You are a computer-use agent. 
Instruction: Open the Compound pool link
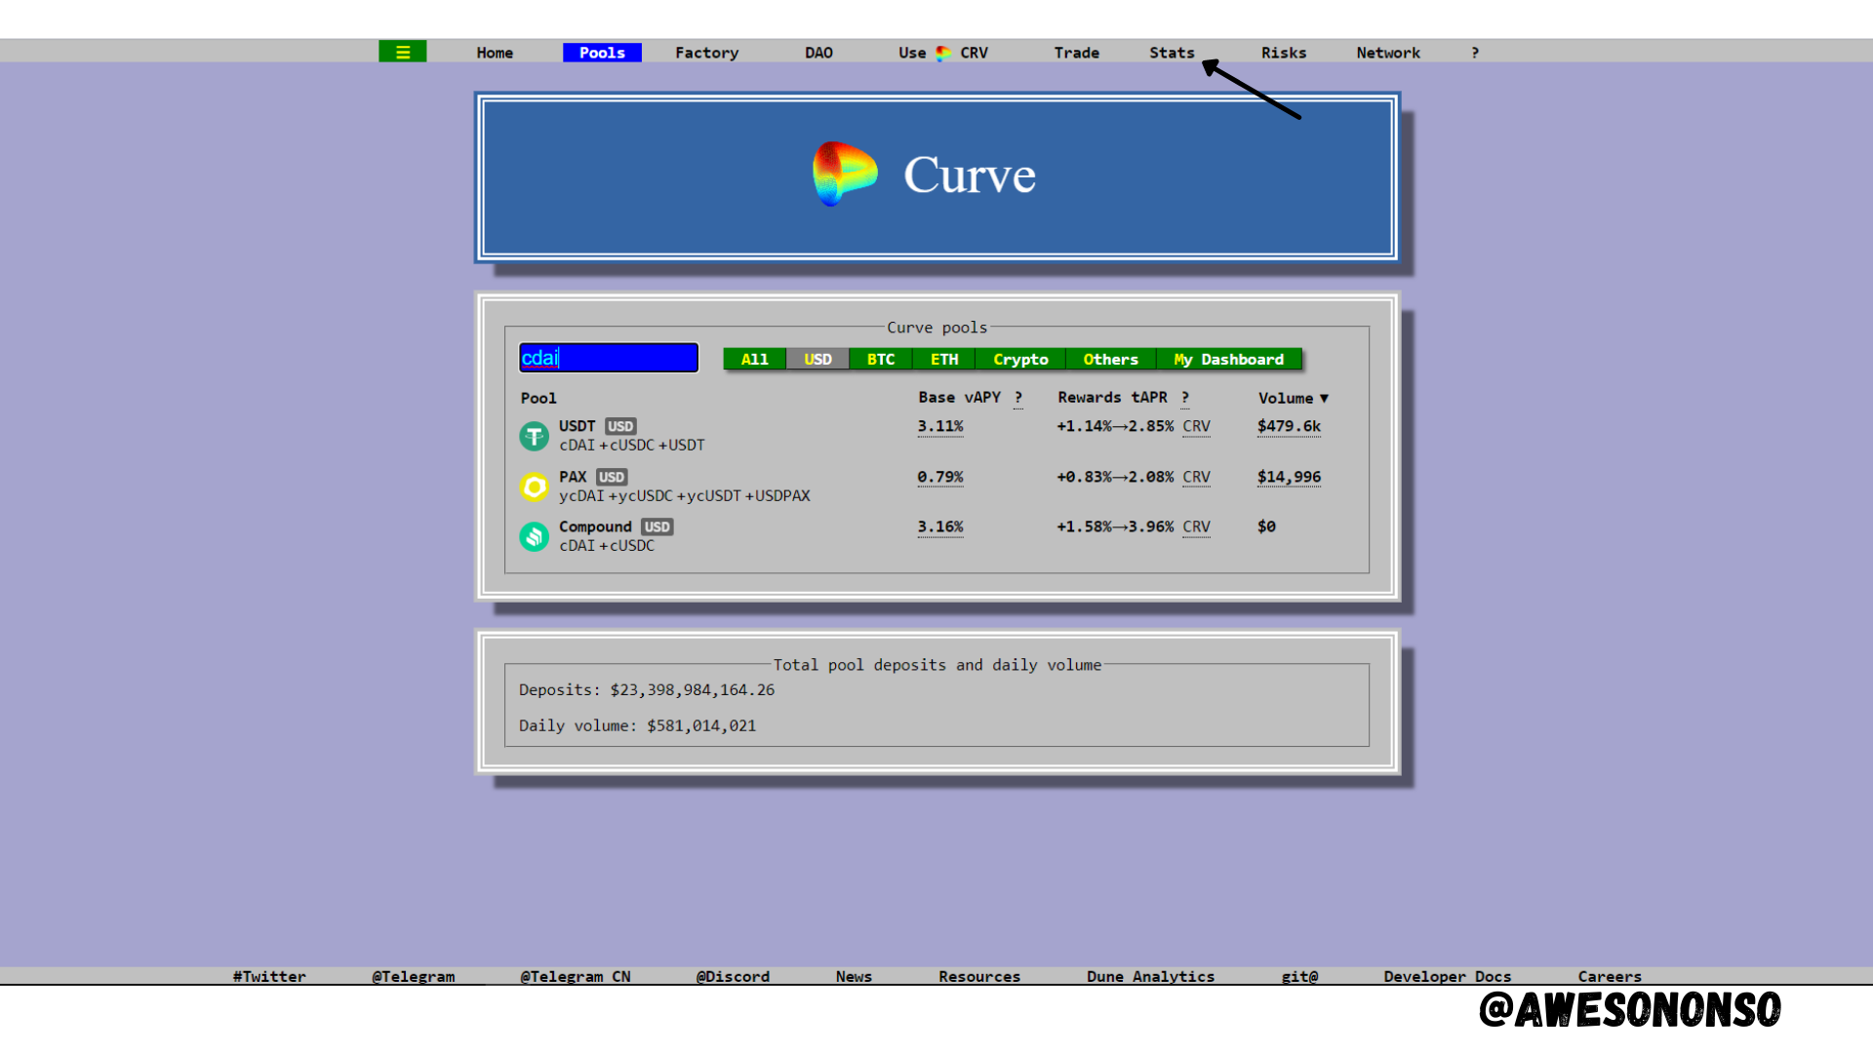tap(595, 526)
